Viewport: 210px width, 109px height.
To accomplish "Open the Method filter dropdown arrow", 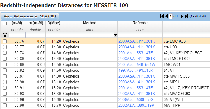I will click(x=116, y=35).
